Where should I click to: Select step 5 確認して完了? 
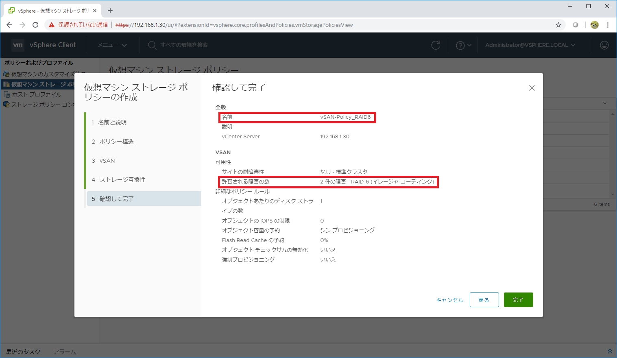click(x=144, y=199)
